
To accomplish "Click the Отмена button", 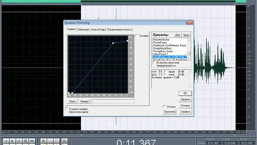I will point(185,106).
